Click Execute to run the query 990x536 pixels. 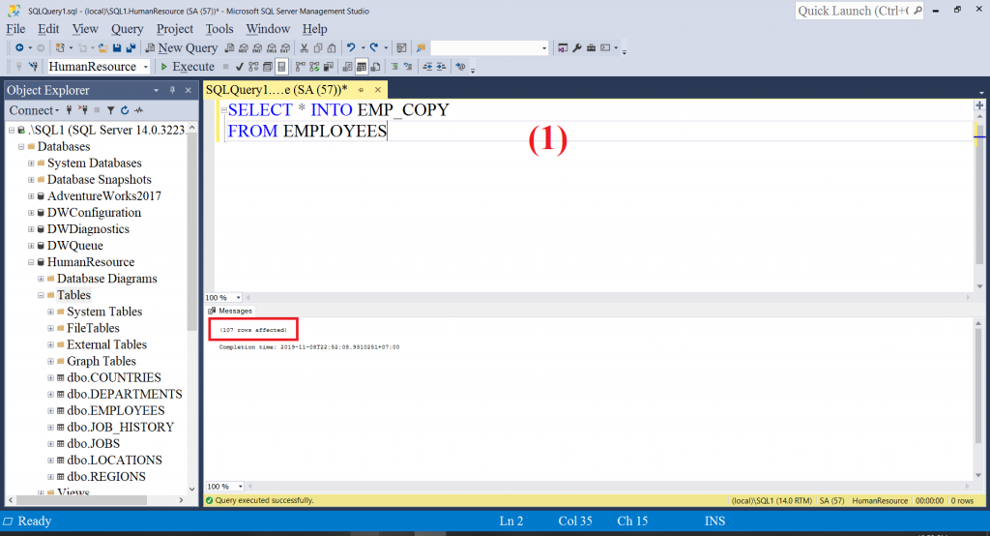(x=188, y=67)
